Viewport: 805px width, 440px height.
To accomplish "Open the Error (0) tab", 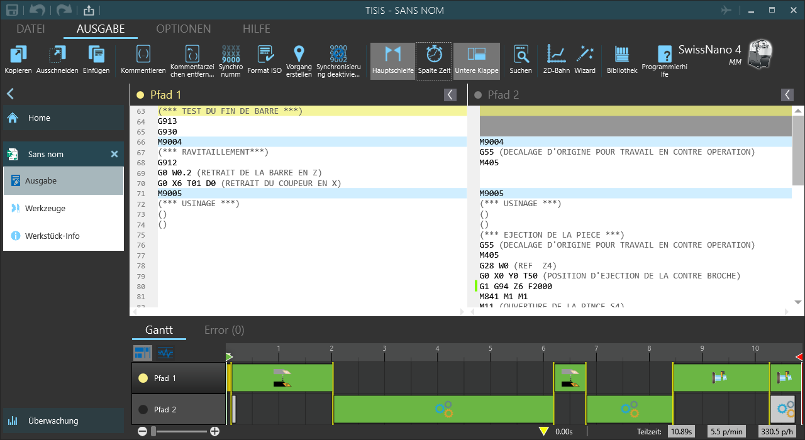I will pyautogui.click(x=224, y=330).
